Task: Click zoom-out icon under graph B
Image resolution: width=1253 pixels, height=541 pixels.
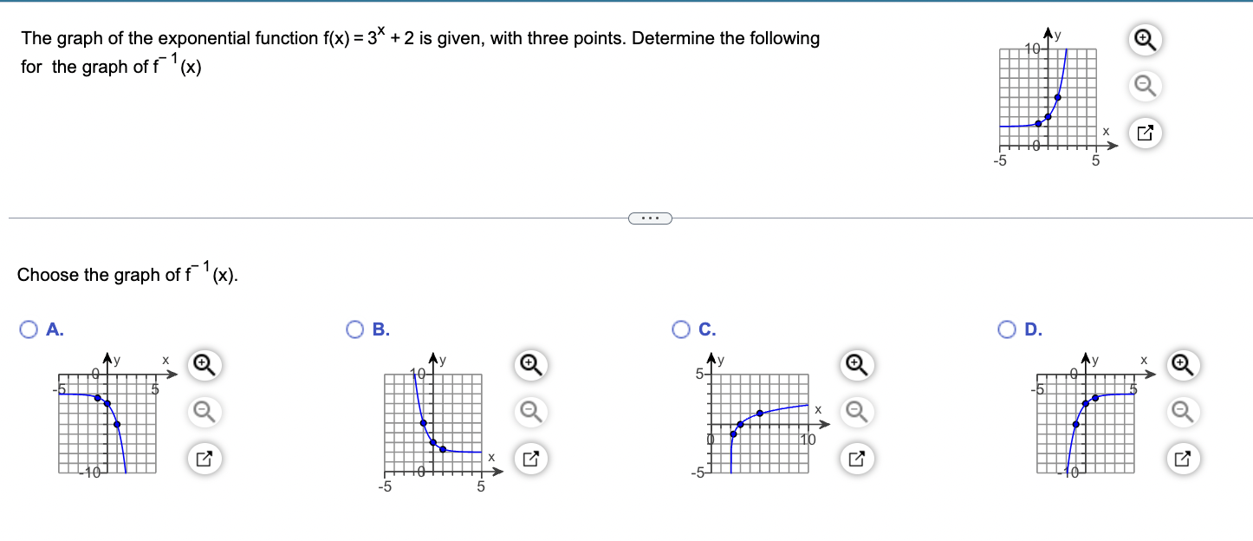Action: [x=531, y=413]
